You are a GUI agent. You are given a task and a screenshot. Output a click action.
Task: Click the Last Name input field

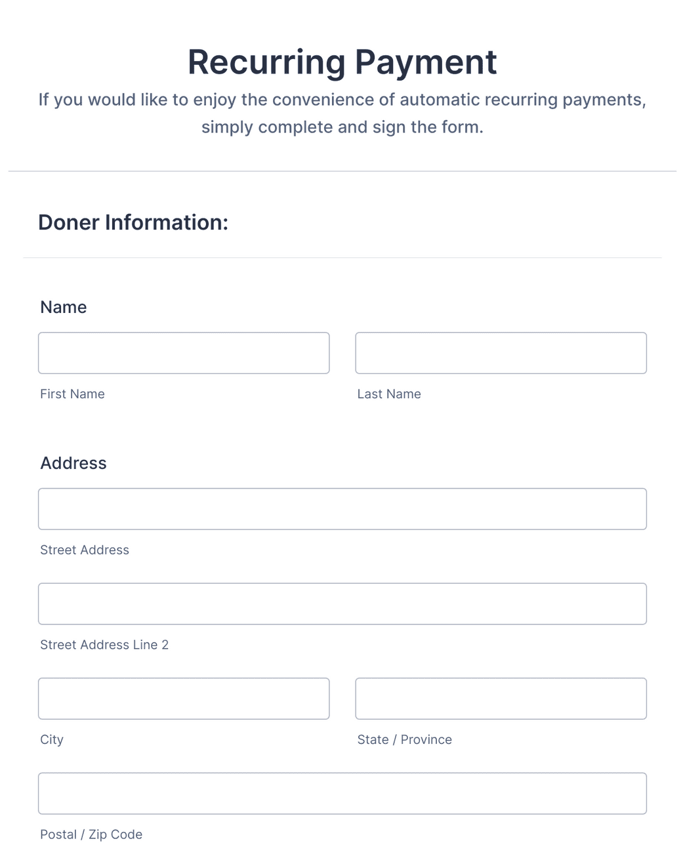pyautogui.click(x=501, y=353)
